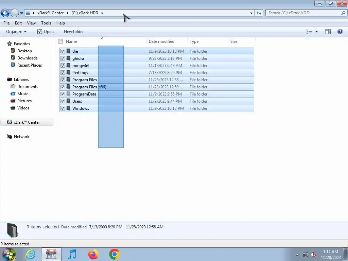This screenshot has height=261, width=348.
Task: Open the Documents library
Action: pos(28,87)
